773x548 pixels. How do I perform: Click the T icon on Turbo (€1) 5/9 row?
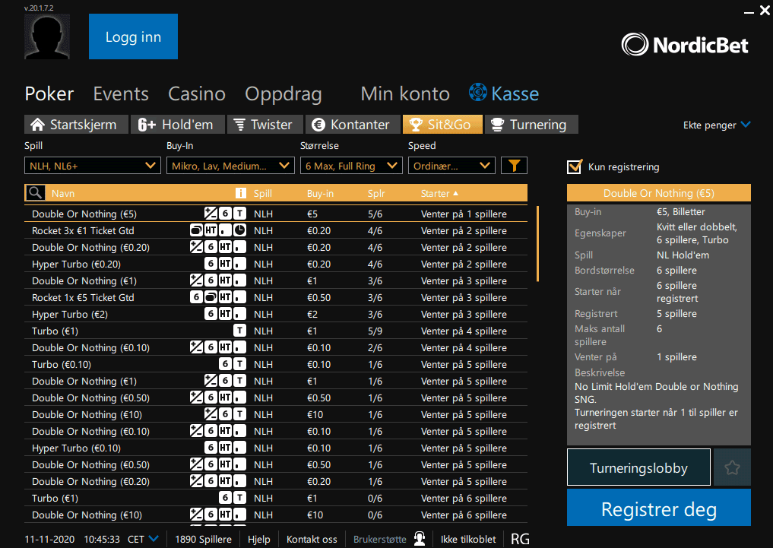pos(239,331)
